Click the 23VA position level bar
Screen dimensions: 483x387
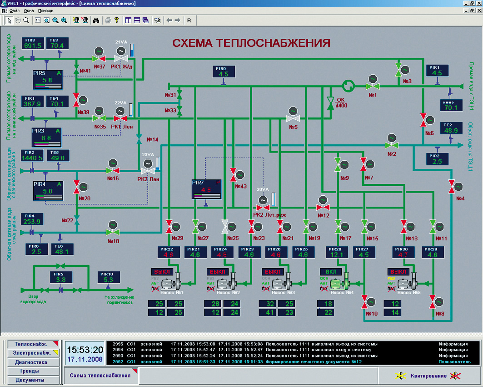tap(158, 163)
